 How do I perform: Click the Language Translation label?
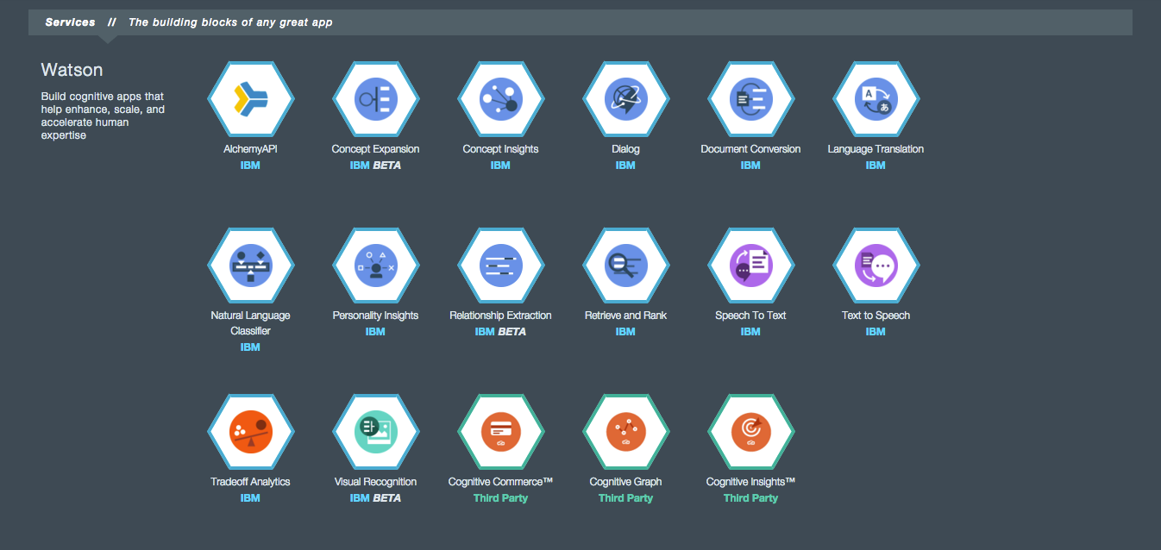pyautogui.click(x=875, y=149)
